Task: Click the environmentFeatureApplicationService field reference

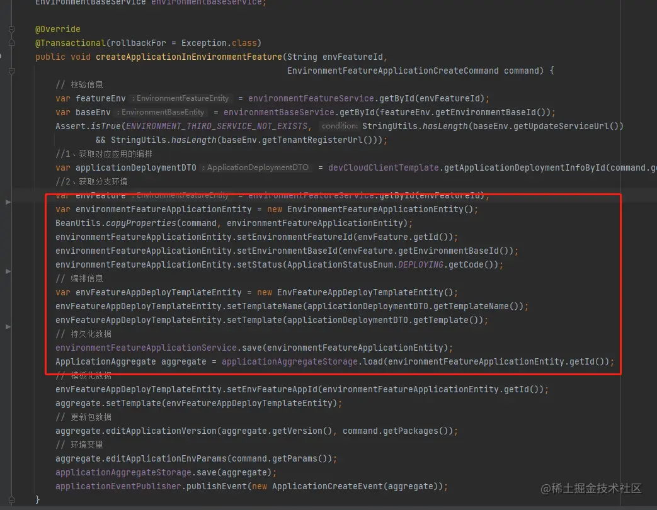Action: tap(146, 347)
